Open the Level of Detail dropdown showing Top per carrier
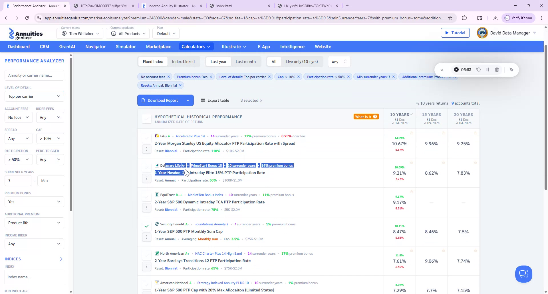This screenshot has height=294, width=548. [34, 96]
